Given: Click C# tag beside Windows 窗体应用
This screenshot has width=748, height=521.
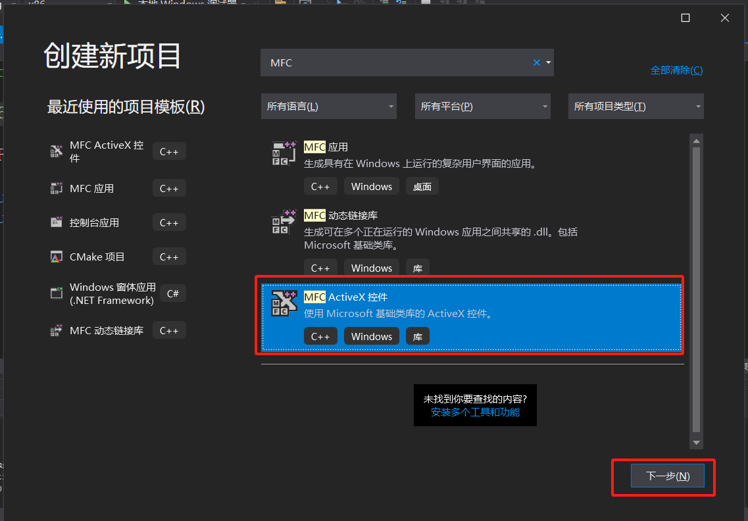Looking at the screenshot, I should pos(172,293).
